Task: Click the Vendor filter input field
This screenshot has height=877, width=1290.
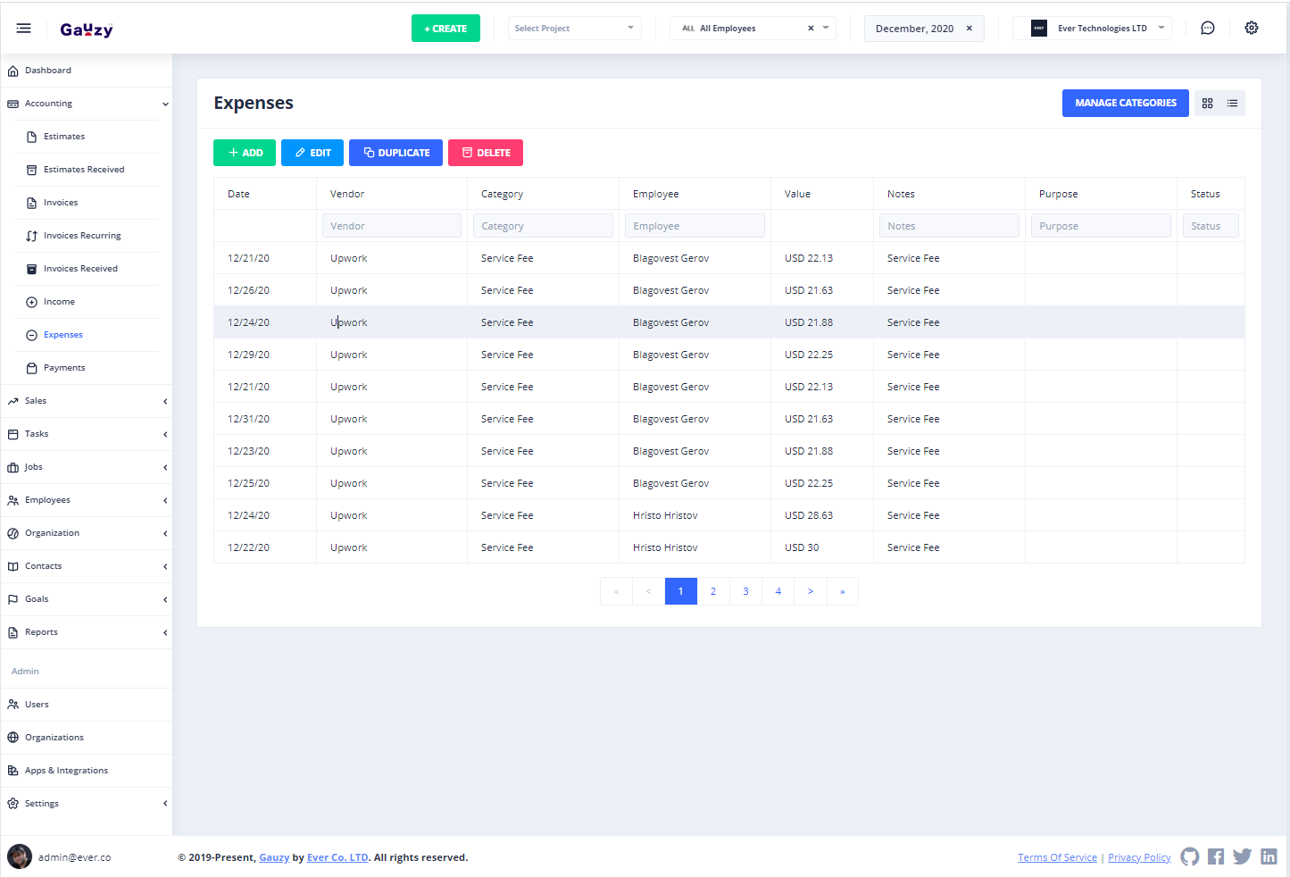Action: pos(391,226)
